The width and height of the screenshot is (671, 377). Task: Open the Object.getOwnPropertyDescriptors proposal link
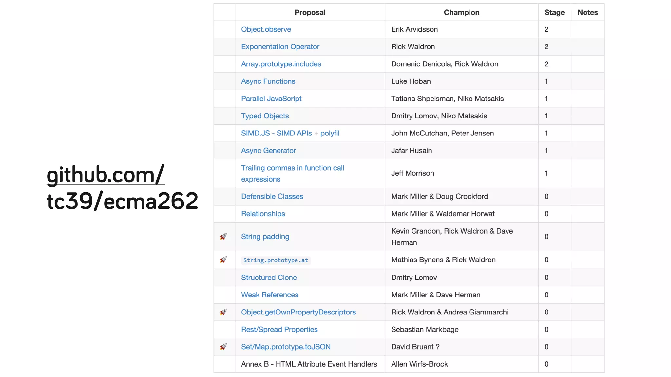pos(298,312)
